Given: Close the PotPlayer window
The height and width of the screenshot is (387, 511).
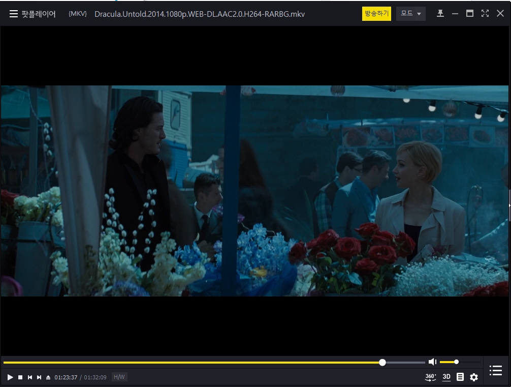Looking at the screenshot, I should pyautogui.click(x=500, y=13).
